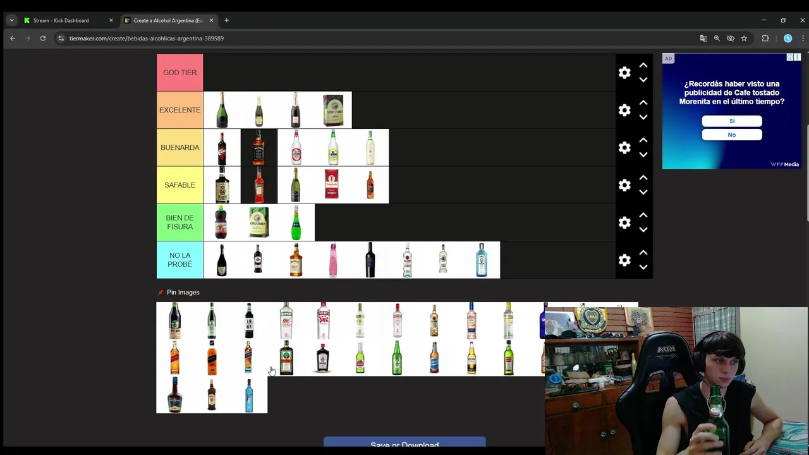Answer No in the Morenita ad
809x455 pixels.
coord(732,135)
